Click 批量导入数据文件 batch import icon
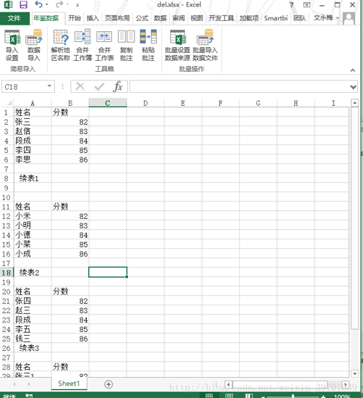The width and height of the screenshot is (363, 398). [205, 45]
